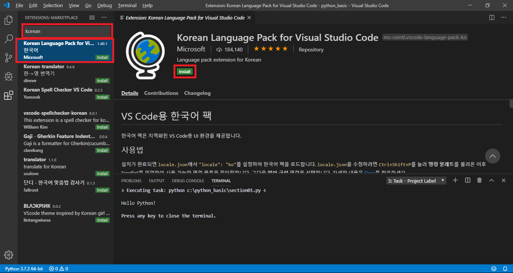Select Korean-translator extension in list

[66, 73]
